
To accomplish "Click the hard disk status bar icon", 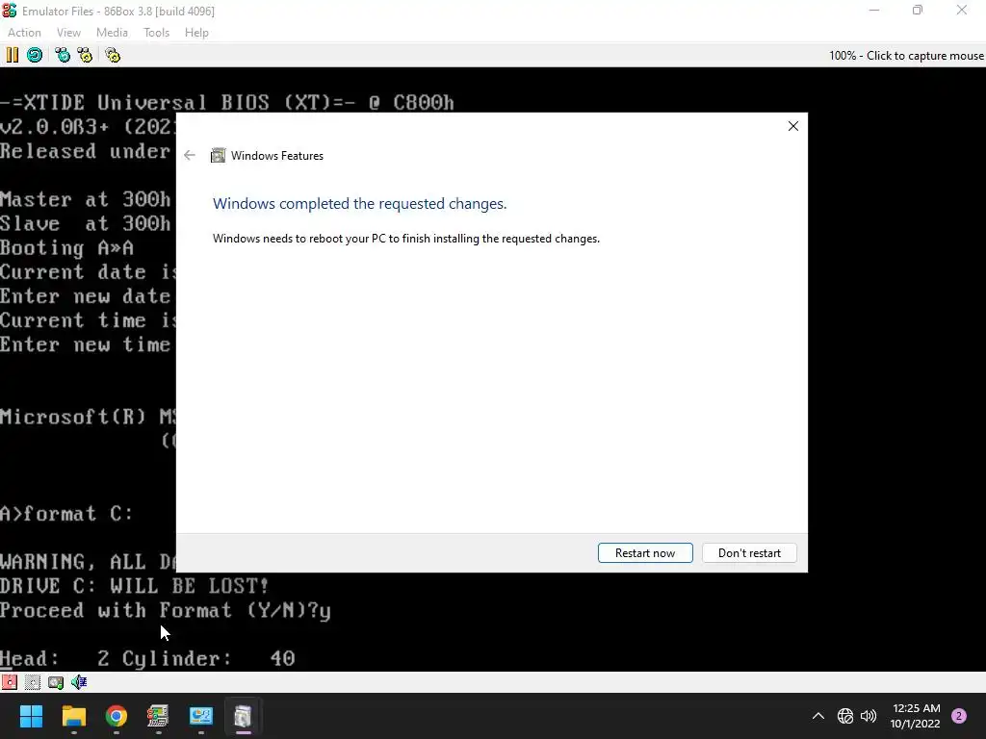I will (56, 682).
